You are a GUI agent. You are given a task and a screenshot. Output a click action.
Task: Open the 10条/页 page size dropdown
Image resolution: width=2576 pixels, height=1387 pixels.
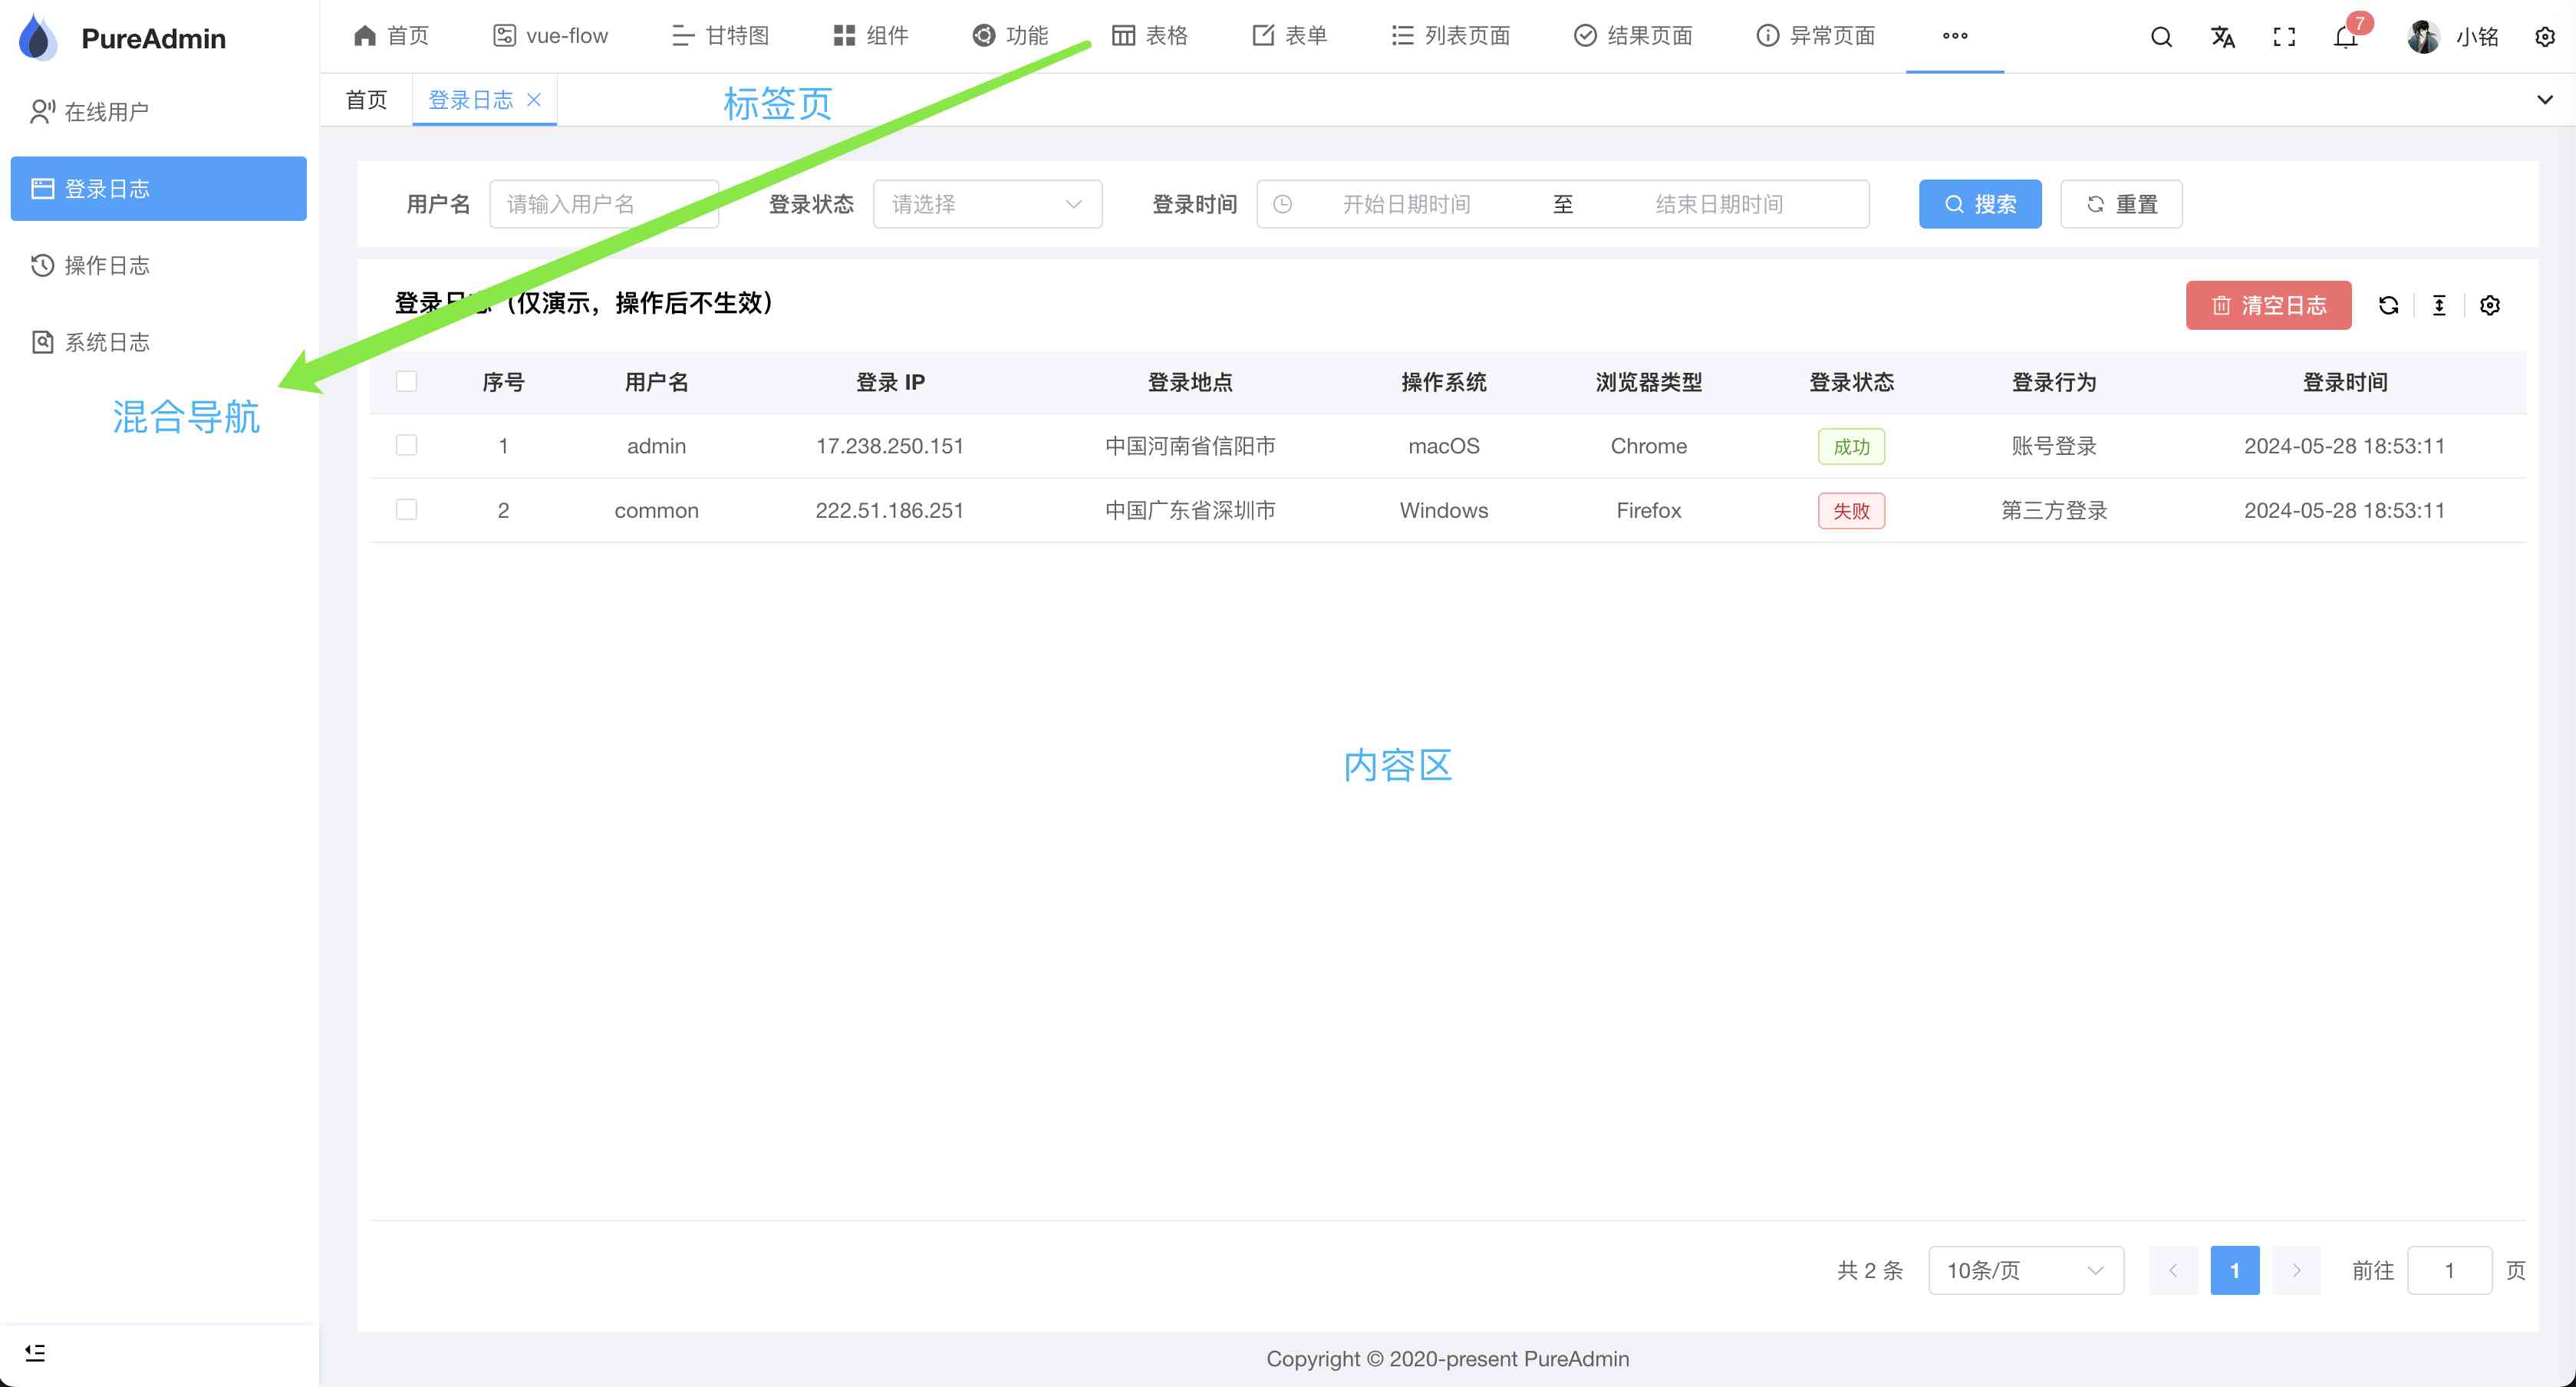pyautogui.click(x=2025, y=1270)
